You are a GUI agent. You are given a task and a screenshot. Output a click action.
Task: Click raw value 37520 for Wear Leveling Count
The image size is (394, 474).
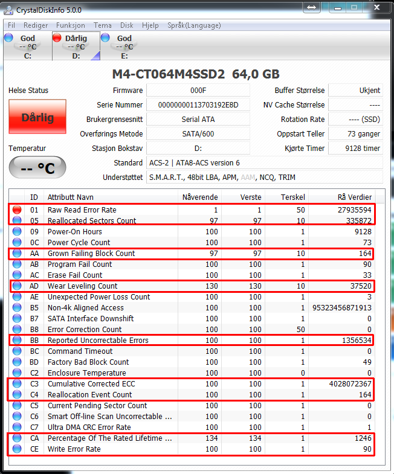361,286
